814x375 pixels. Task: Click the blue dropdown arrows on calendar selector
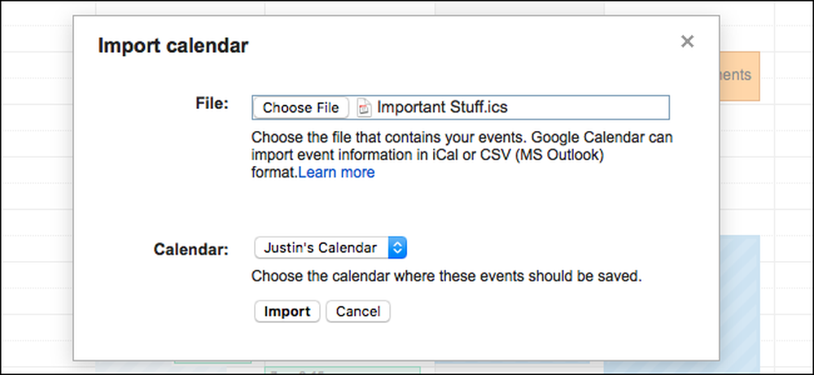point(397,247)
